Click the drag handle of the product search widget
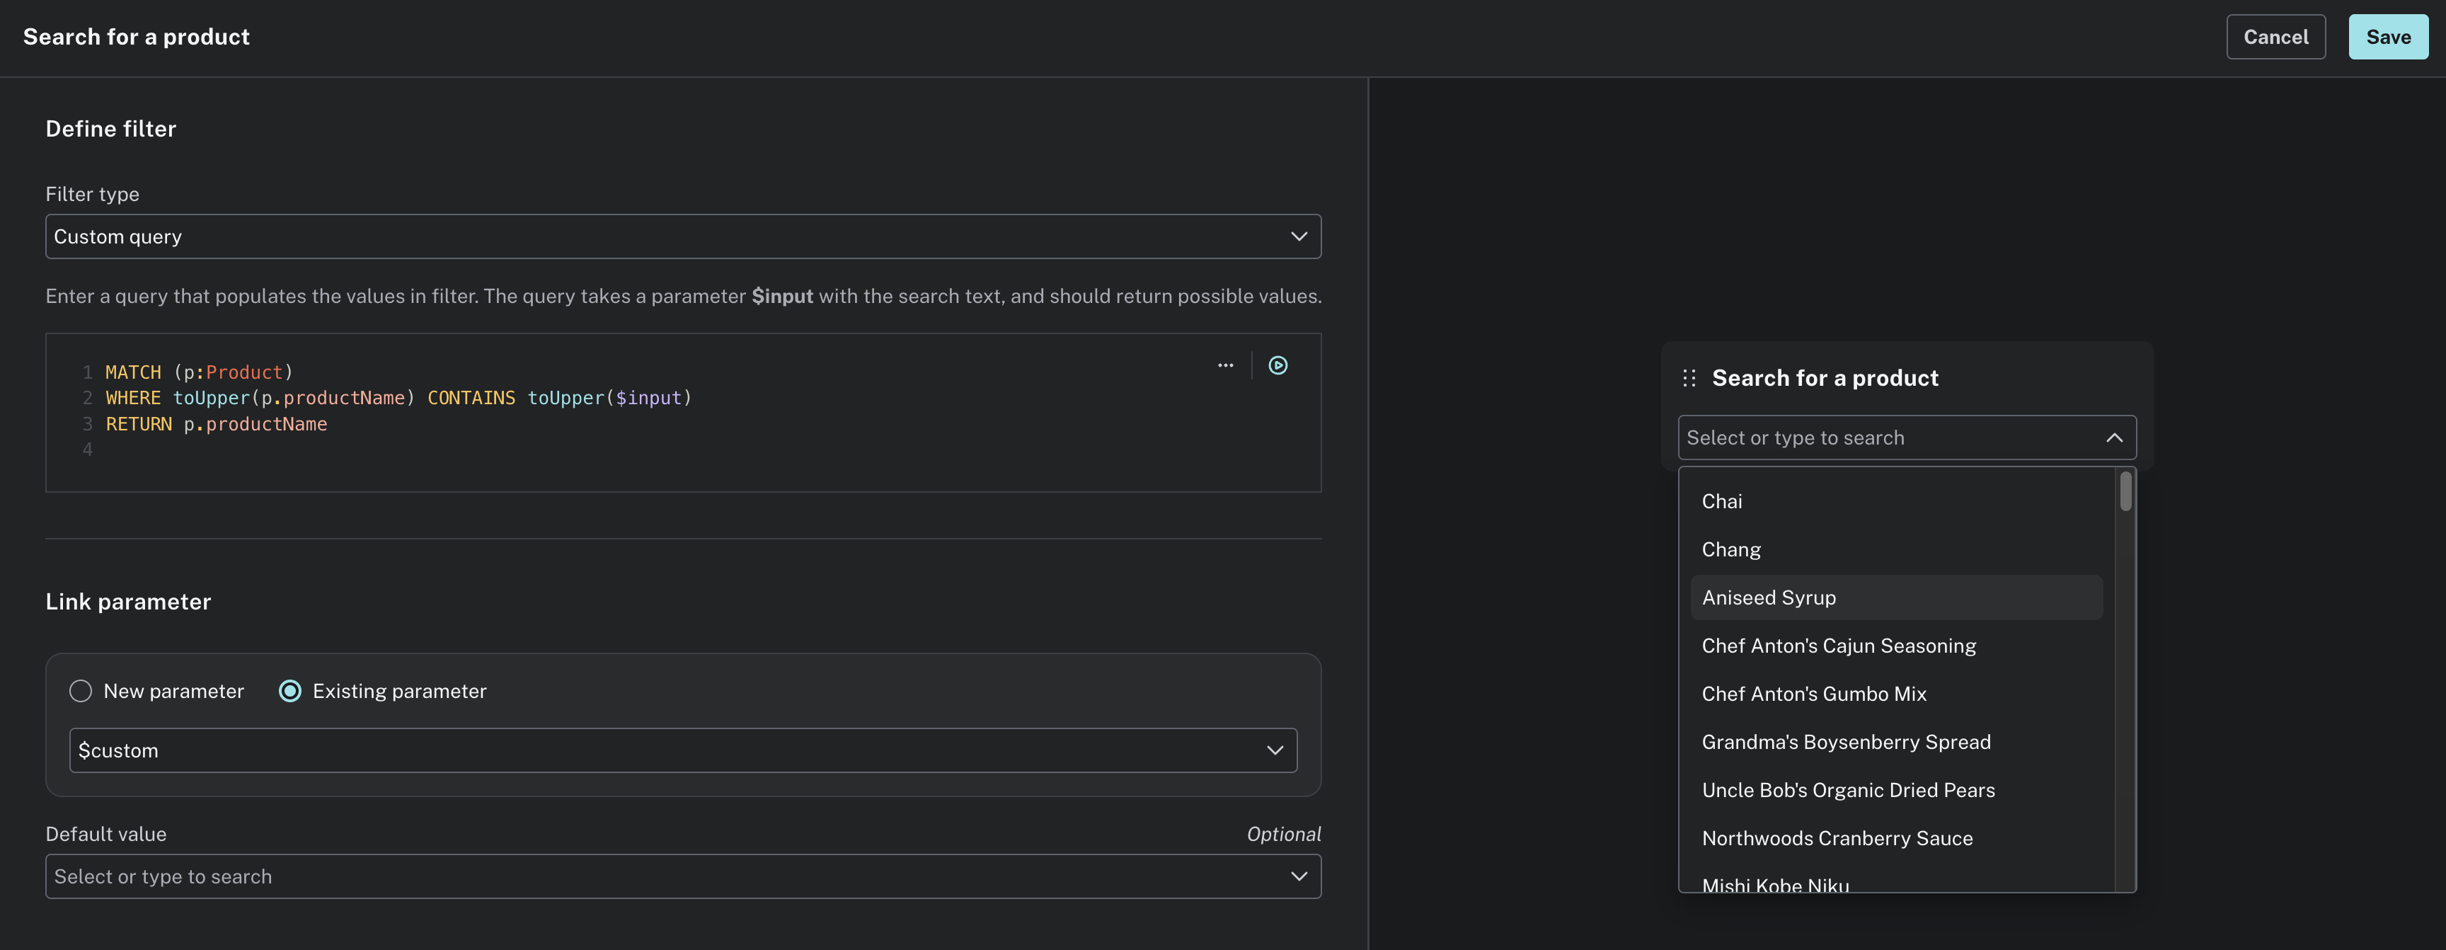 coord(1688,377)
